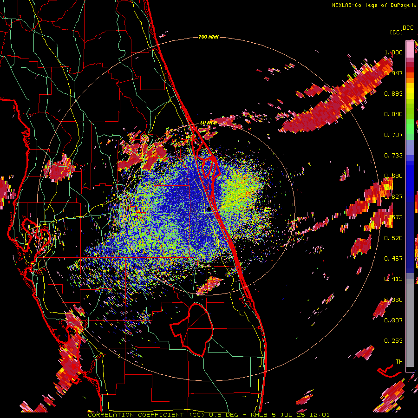Click the DCC product label
This screenshot has height=418, width=418.
(408, 28)
